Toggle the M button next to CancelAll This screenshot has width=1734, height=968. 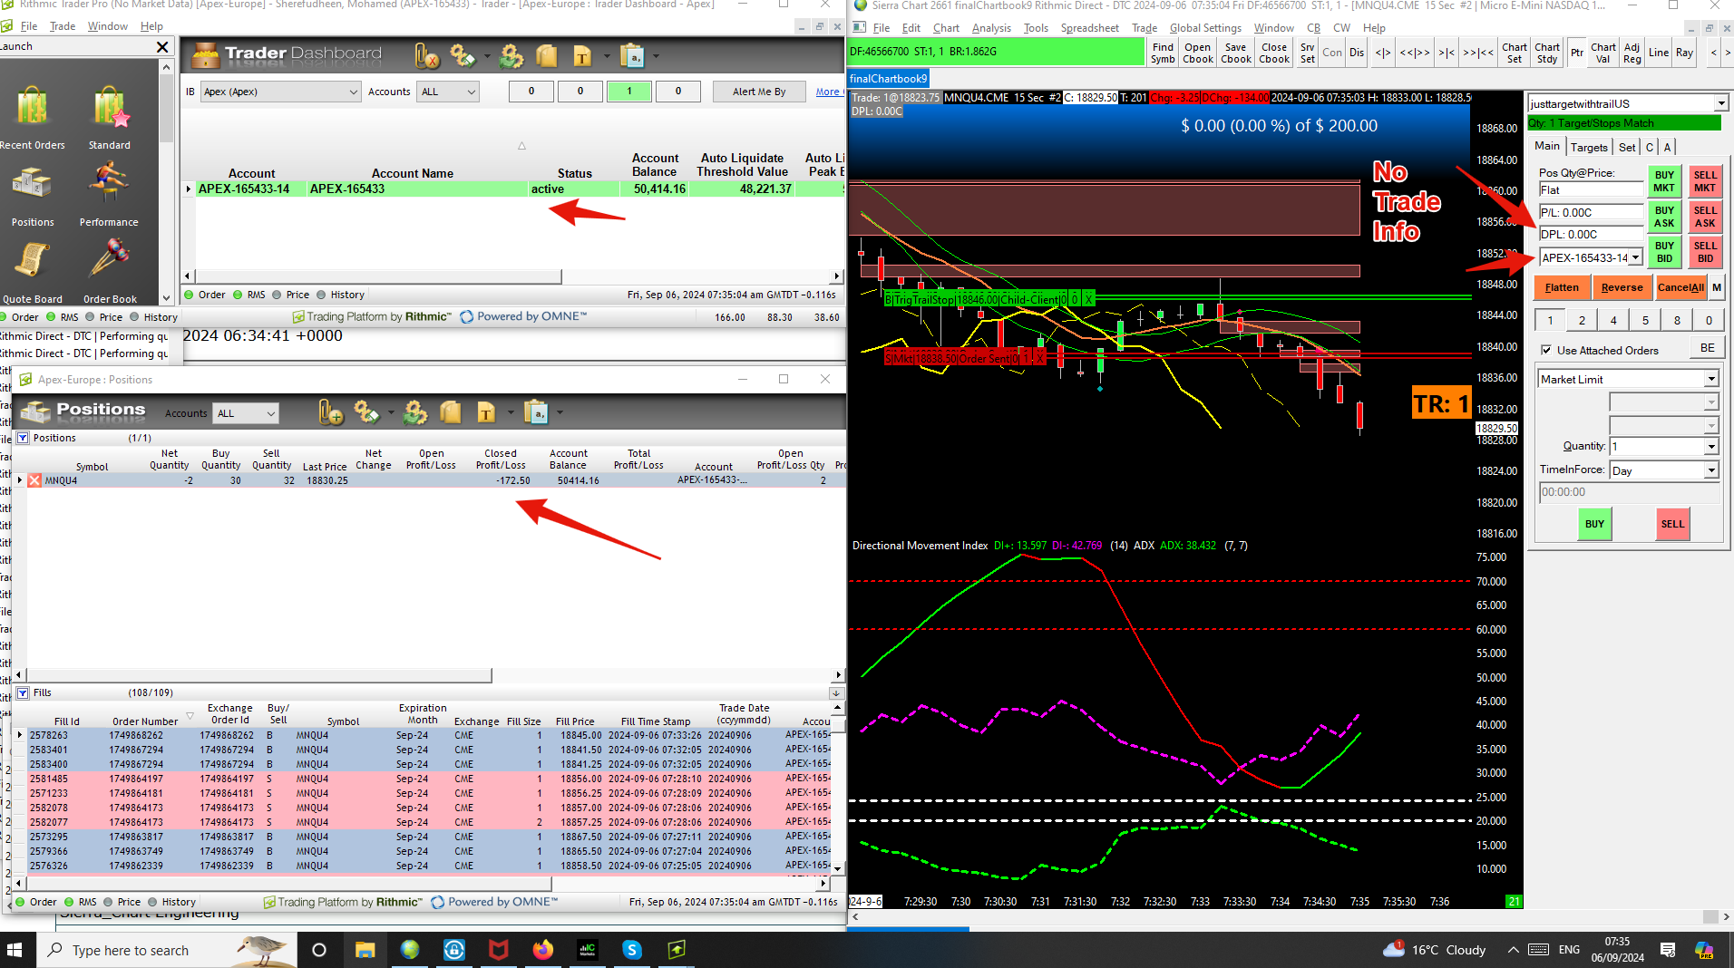click(1717, 287)
